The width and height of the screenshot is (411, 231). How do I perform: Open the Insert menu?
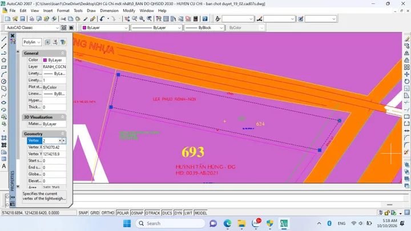click(48, 11)
